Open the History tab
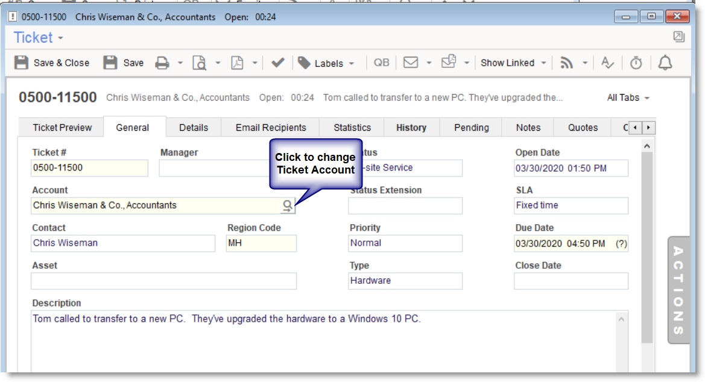Image resolution: width=705 pixels, height=382 pixels. [x=411, y=128]
